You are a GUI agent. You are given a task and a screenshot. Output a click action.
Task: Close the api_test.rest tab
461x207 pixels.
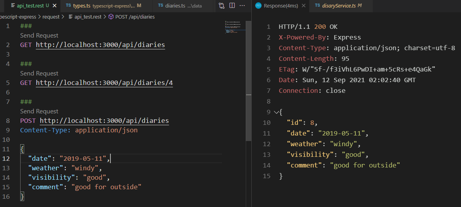[54, 6]
